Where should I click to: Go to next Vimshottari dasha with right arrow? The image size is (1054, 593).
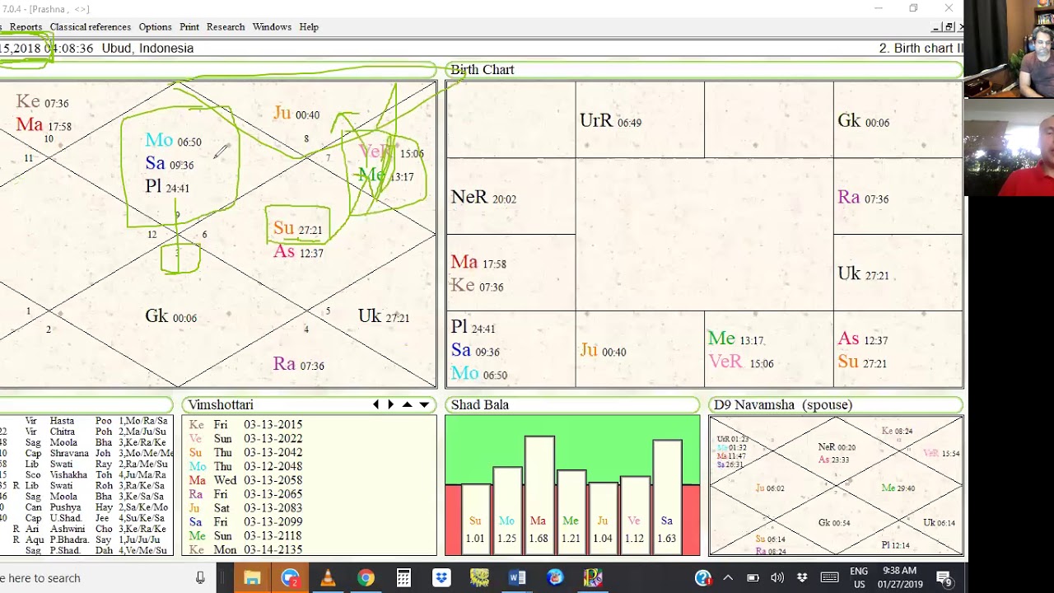tap(390, 404)
